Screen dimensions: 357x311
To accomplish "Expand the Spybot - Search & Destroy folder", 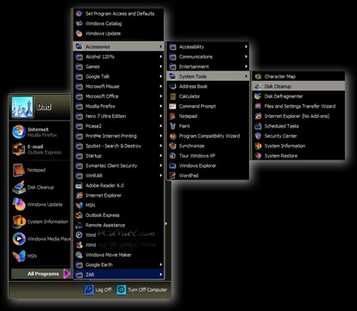I will coord(119,146).
